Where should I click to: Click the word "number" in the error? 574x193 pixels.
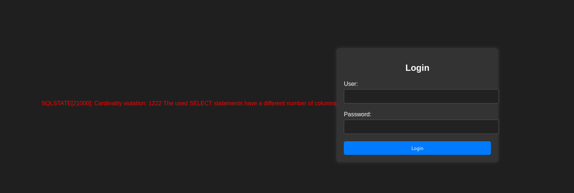296,103
